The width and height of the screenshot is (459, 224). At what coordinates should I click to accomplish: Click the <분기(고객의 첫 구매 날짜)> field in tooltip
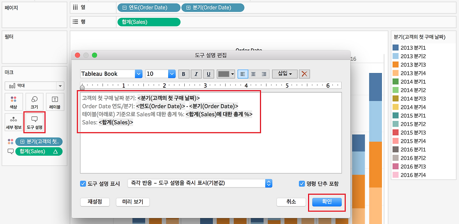coord(169,98)
